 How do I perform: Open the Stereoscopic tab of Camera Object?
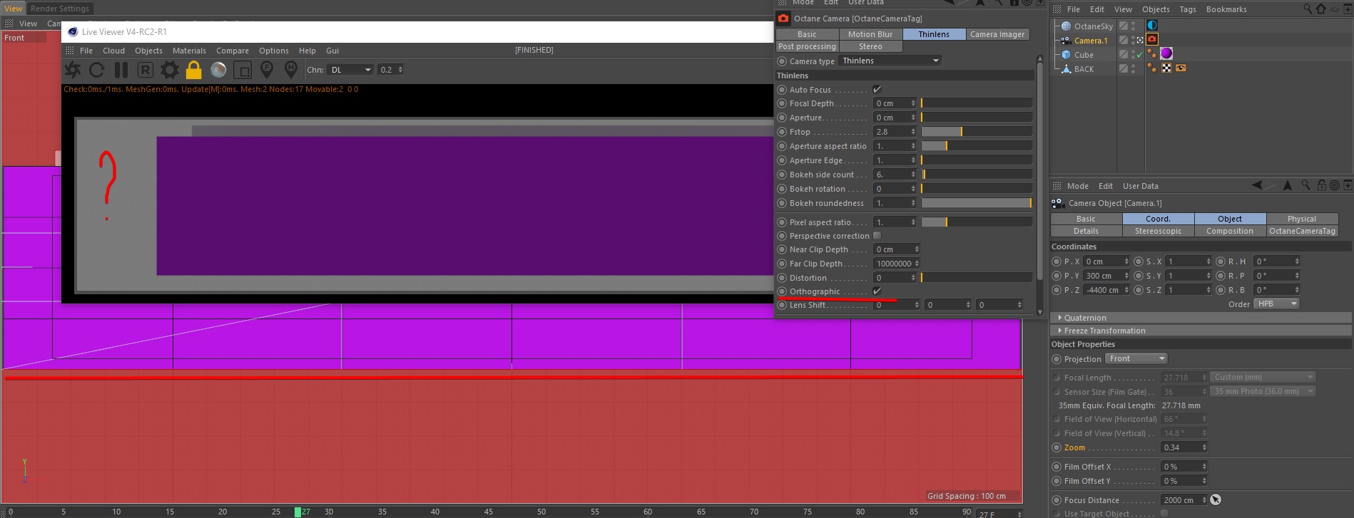coord(1159,231)
